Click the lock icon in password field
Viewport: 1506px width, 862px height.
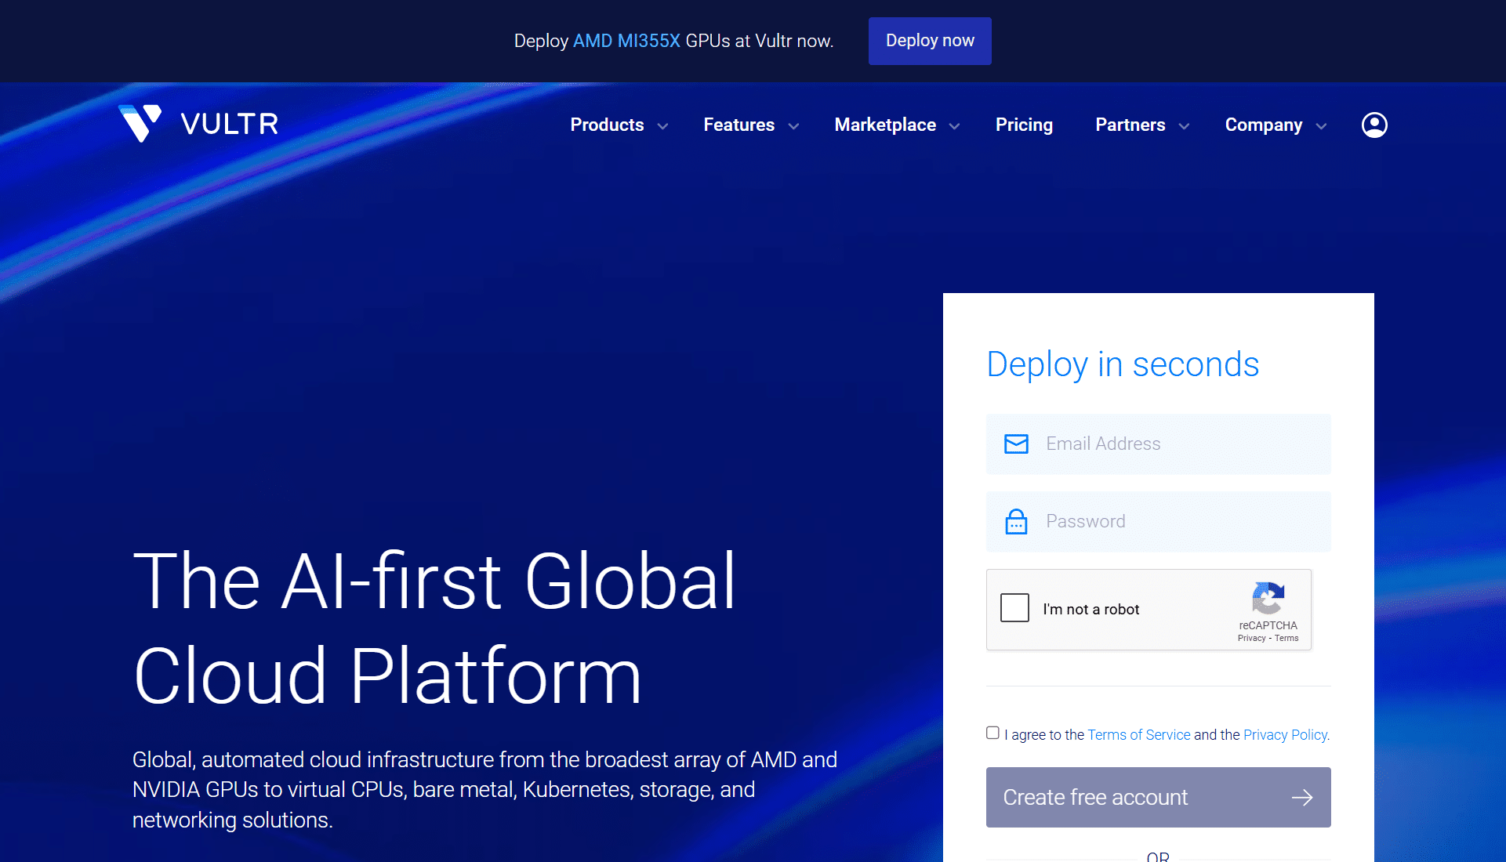coord(1016,522)
